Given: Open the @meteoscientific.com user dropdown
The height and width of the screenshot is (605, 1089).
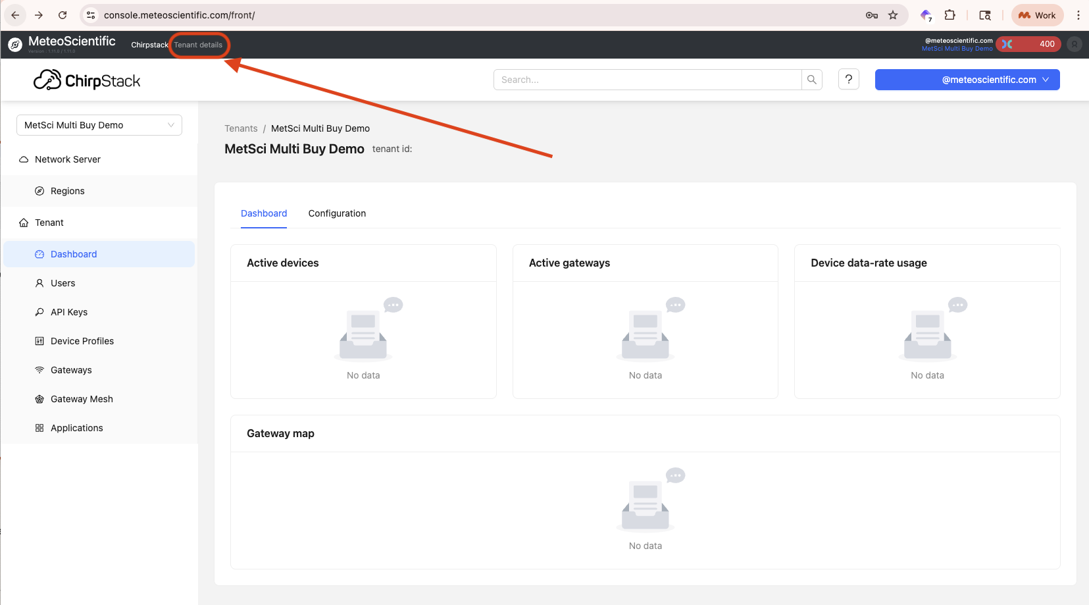Looking at the screenshot, I should (967, 80).
